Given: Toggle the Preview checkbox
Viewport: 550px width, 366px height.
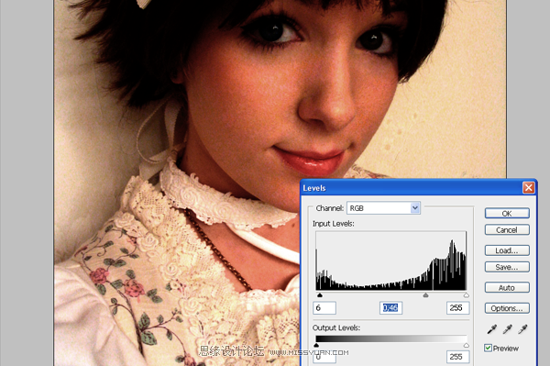Looking at the screenshot, I should click(488, 348).
